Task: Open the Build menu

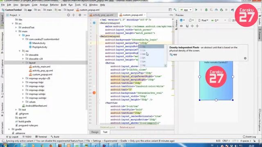Action: 64,5
